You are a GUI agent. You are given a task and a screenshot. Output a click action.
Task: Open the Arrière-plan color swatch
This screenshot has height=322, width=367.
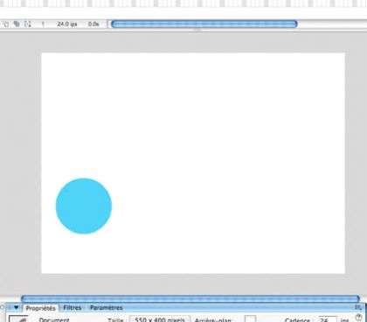tap(250, 318)
